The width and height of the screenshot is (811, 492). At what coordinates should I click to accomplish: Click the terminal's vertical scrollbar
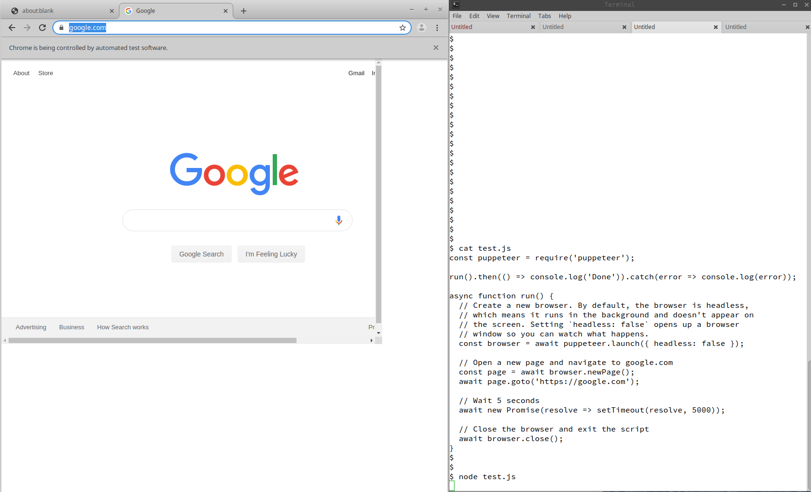coord(809,426)
